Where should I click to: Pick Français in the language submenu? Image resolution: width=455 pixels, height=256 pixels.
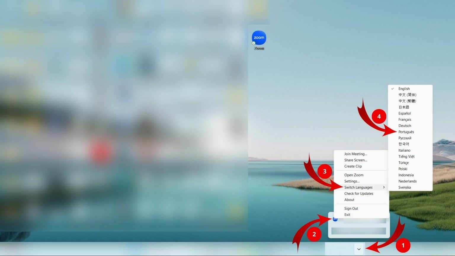[x=405, y=120]
